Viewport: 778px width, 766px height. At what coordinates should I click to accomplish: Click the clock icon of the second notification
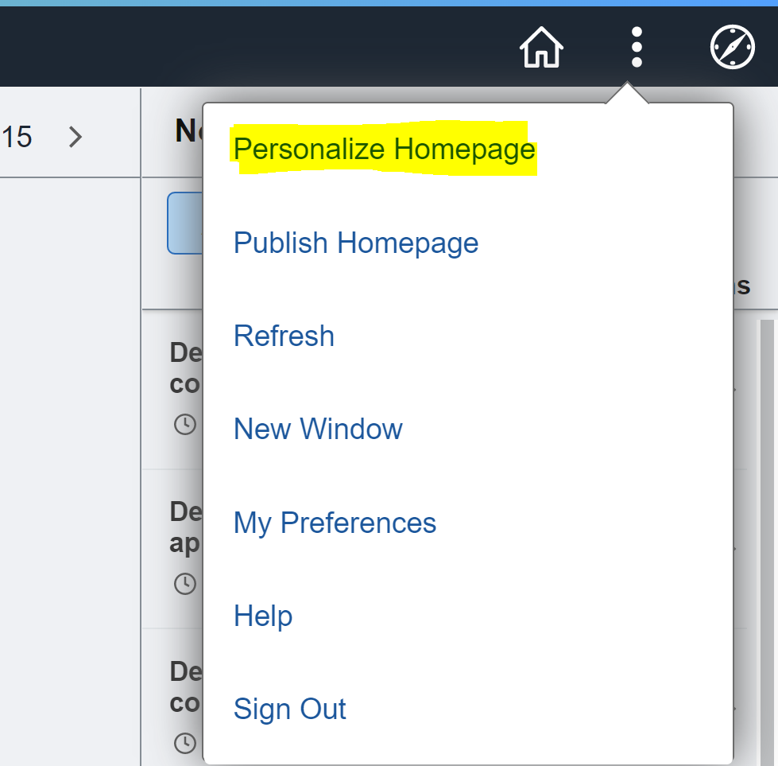pos(185,584)
